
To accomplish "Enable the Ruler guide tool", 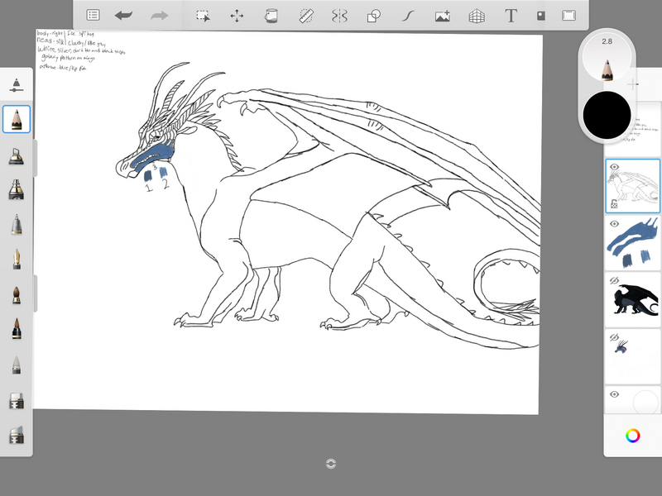I will [305, 15].
